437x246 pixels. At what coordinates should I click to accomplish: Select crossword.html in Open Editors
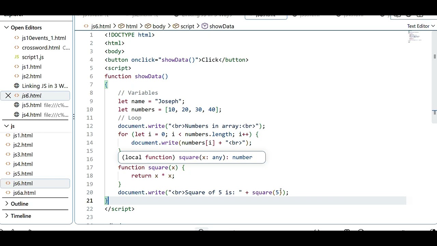[41, 47]
